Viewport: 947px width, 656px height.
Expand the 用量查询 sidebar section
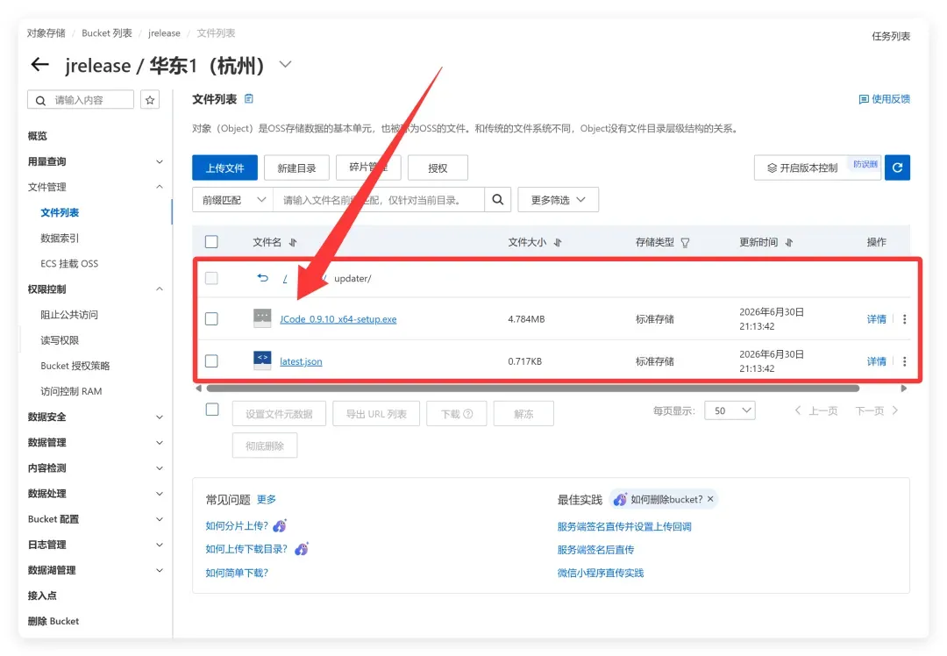[x=160, y=161]
